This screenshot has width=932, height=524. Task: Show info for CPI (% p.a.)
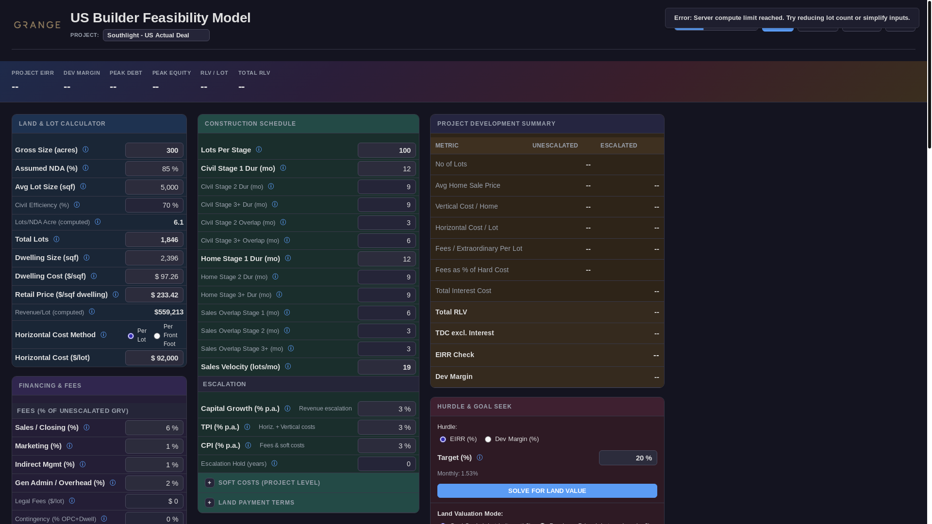tap(248, 445)
